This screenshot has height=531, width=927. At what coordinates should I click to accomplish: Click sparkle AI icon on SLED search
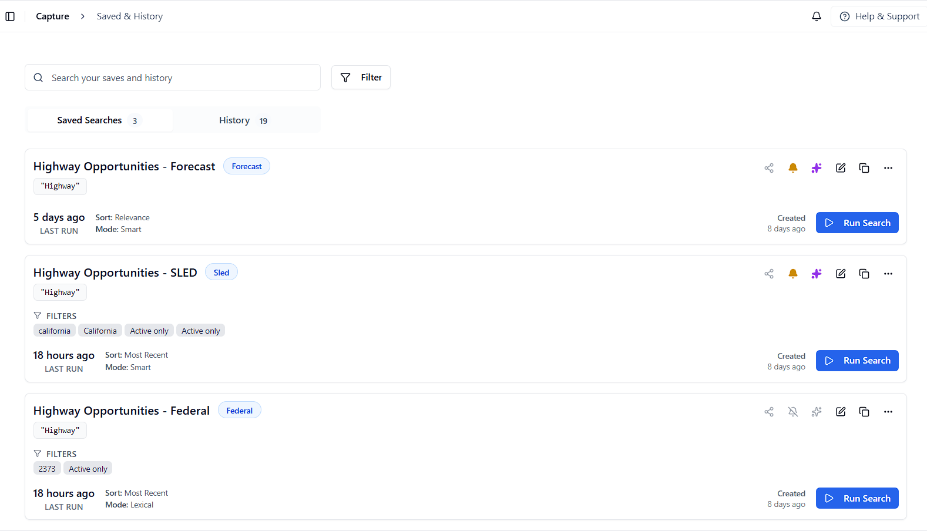(817, 274)
